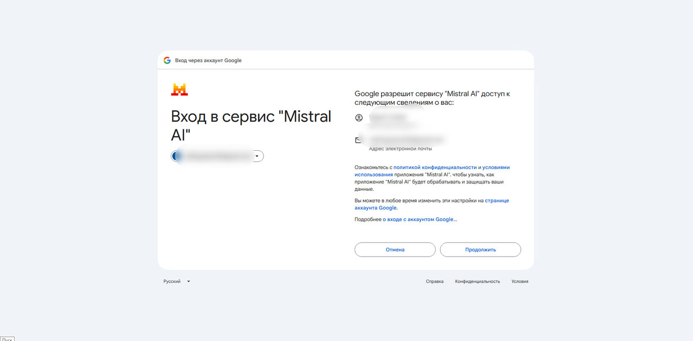Open the Условия footer link

coord(520,282)
